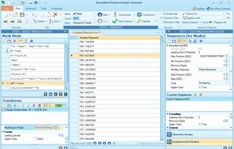Click the Select cursor tool
Screen dimensions: 234x149
pyautogui.click(x=35, y=21)
